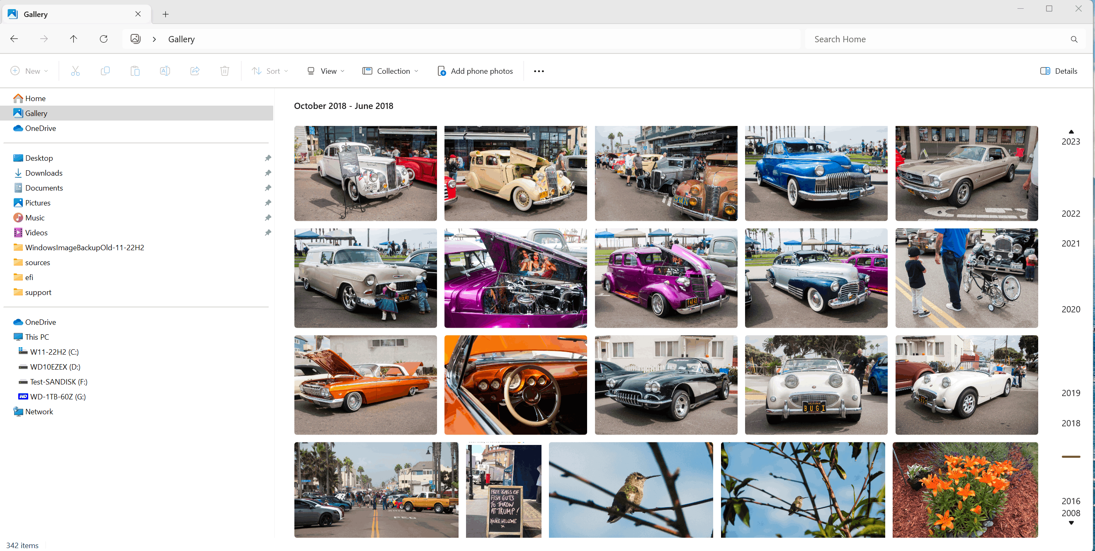This screenshot has width=1095, height=551.
Task: Copy items with the Copy toolbar icon
Action: point(105,71)
